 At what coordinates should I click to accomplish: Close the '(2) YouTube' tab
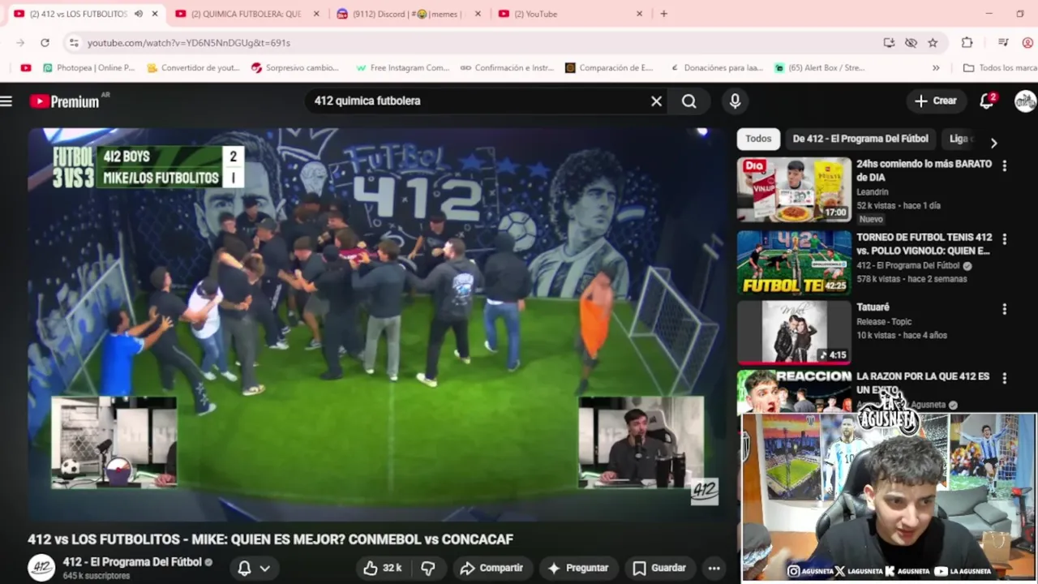tap(639, 14)
